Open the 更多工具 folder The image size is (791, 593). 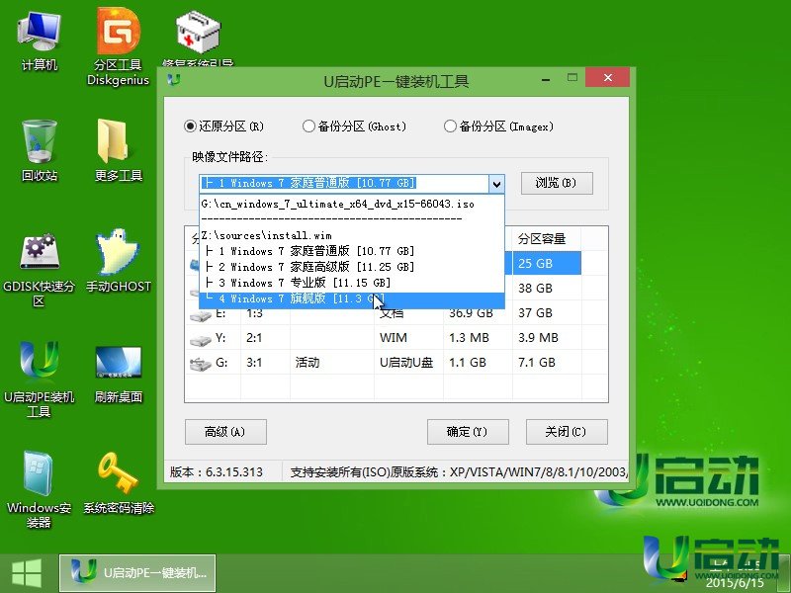(x=118, y=151)
